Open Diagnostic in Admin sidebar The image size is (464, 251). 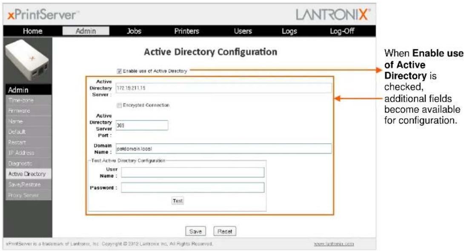29,163
